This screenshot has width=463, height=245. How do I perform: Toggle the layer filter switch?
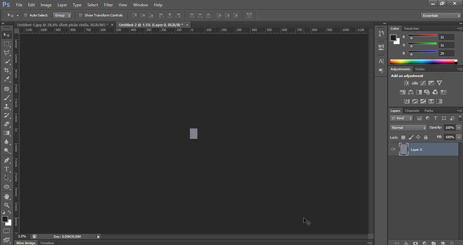[x=460, y=118]
